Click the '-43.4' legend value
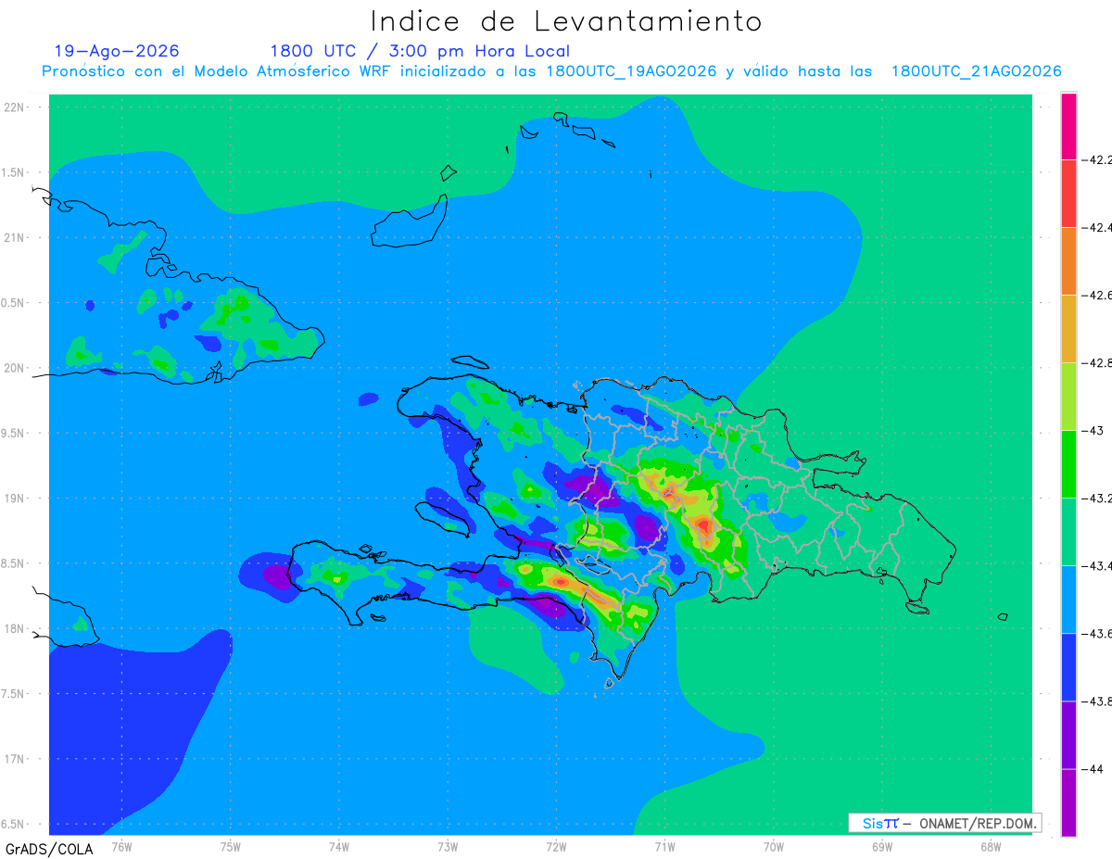This screenshot has height=859, width=1112. click(1098, 566)
